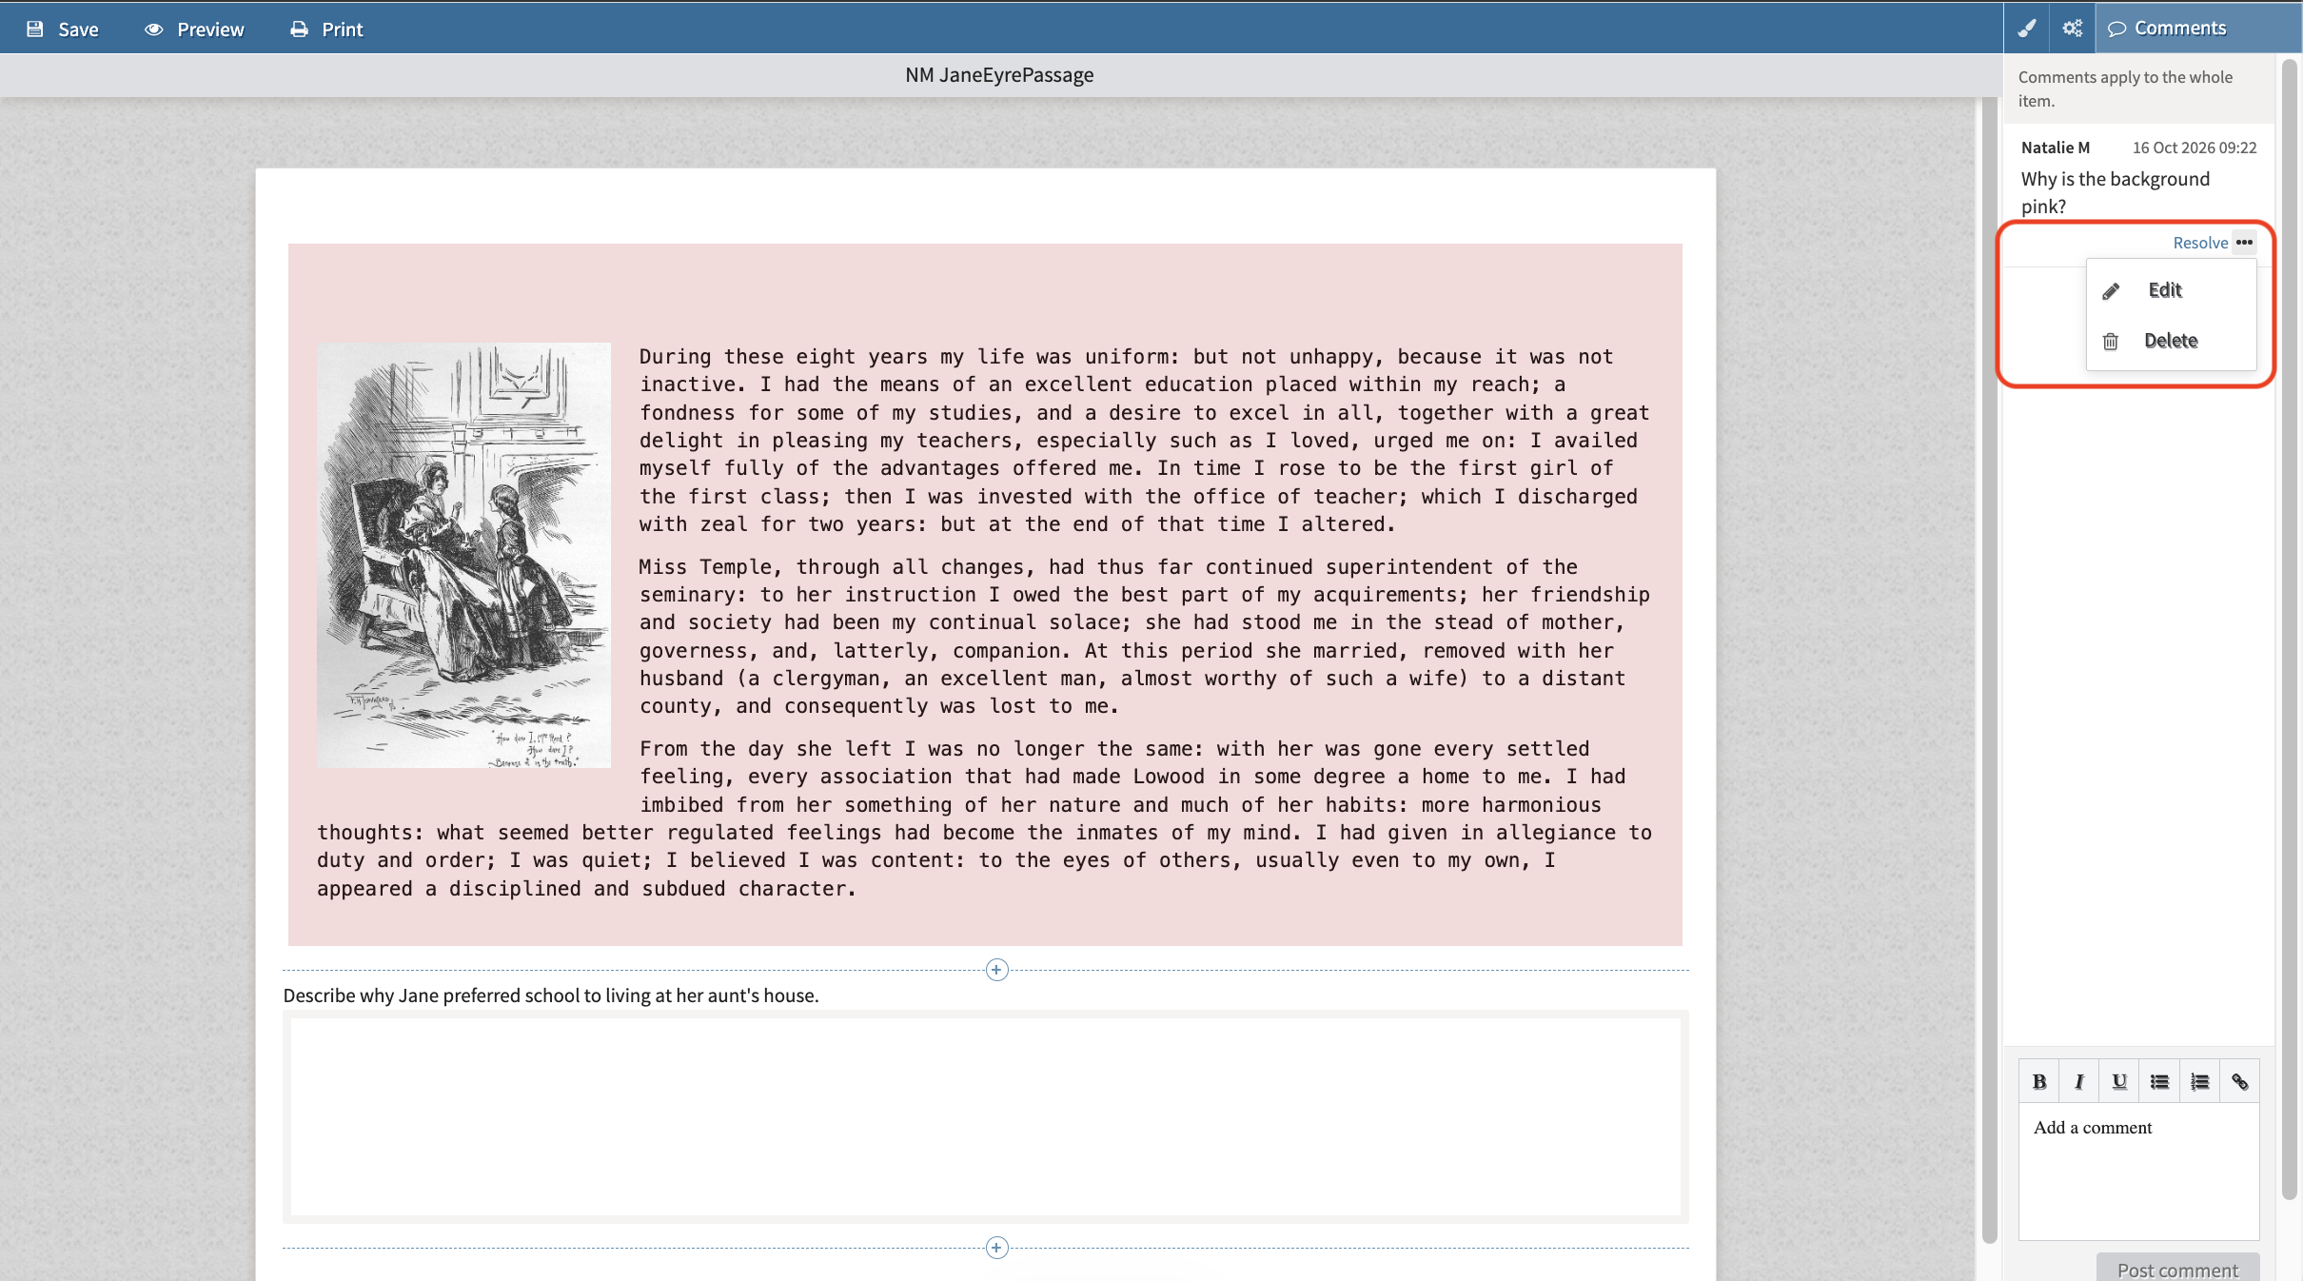Click the plus icon below the passage

996,970
